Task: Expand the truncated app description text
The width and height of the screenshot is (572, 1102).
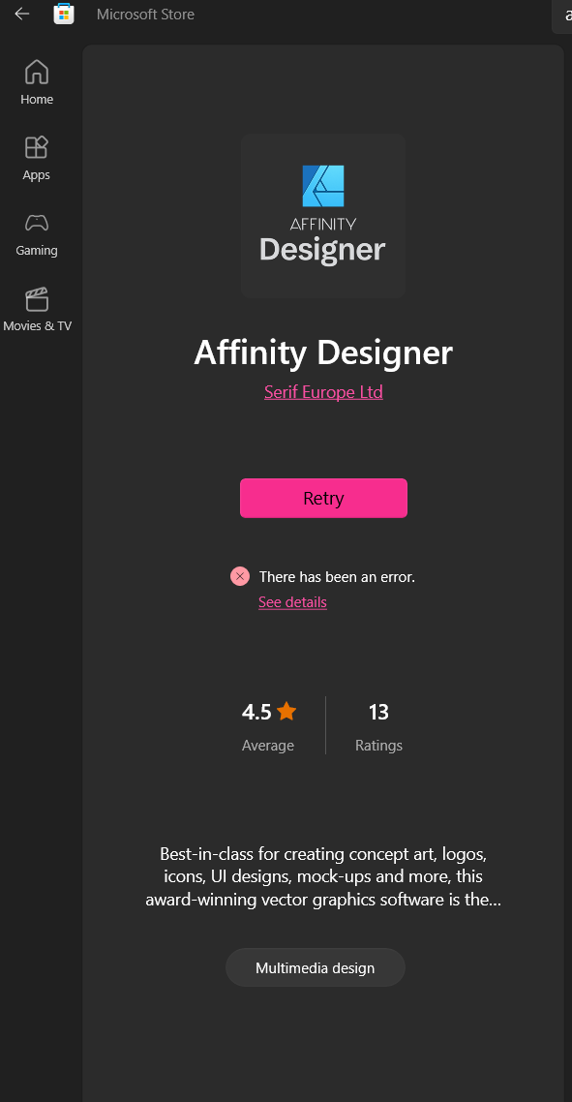Action: (x=323, y=877)
